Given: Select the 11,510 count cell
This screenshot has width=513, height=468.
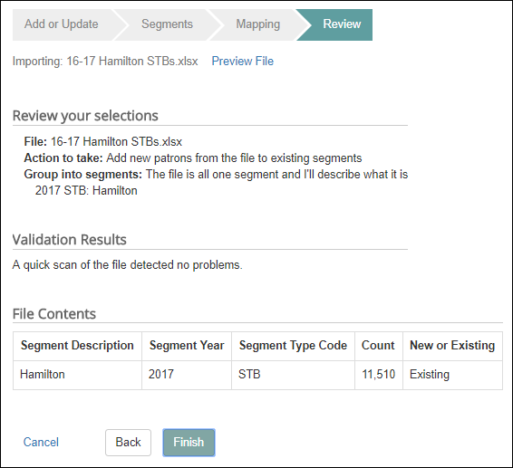Looking at the screenshot, I should click(x=379, y=375).
